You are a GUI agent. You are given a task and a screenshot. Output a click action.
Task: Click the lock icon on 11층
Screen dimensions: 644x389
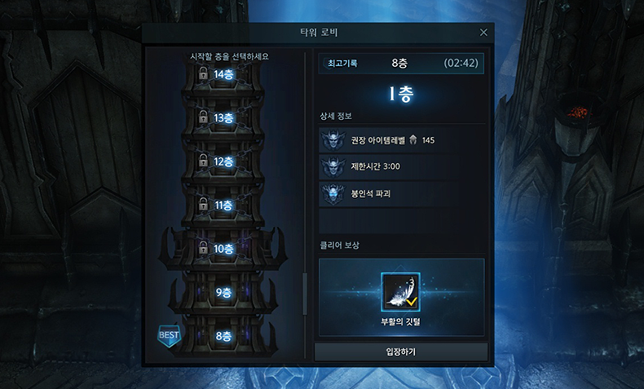[x=203, y=205]
